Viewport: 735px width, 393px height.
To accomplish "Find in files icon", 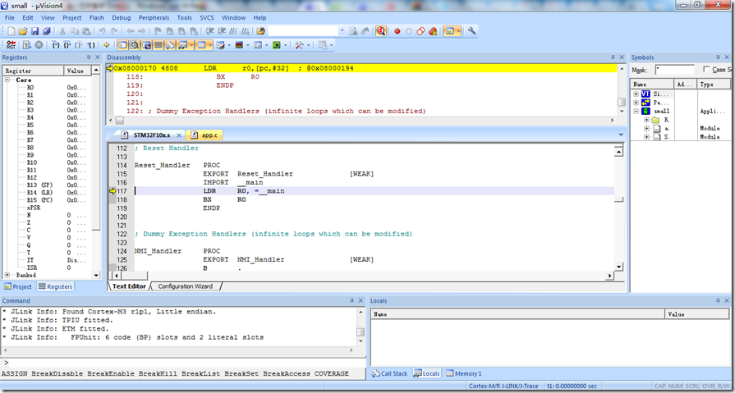I will (261, 31).
